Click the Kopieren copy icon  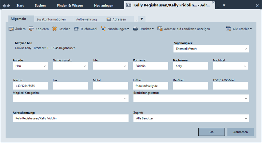pos(31,29)
